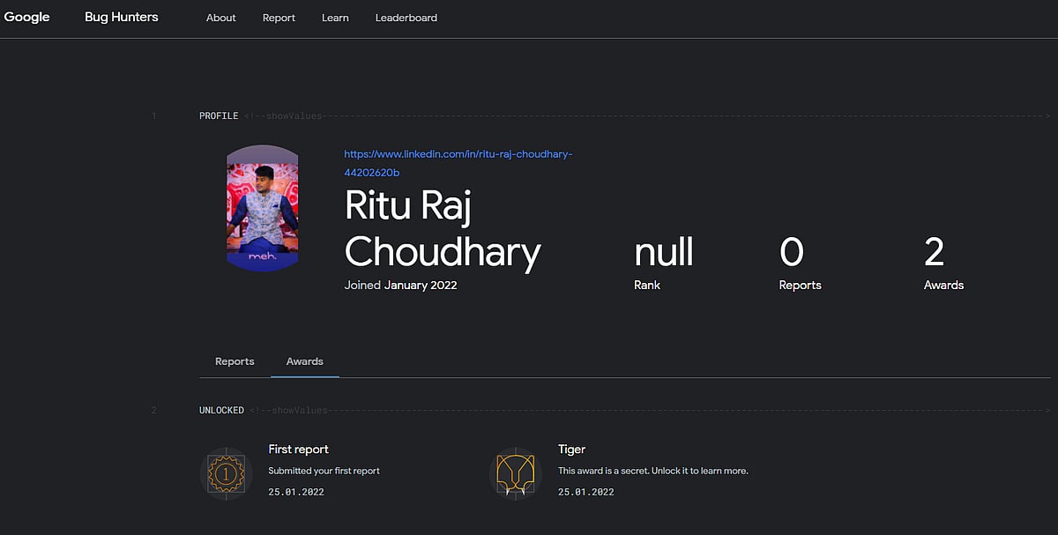The image size is (1058, 535).
Task: Switch to the Reports tab
Action: pos(235,361)
